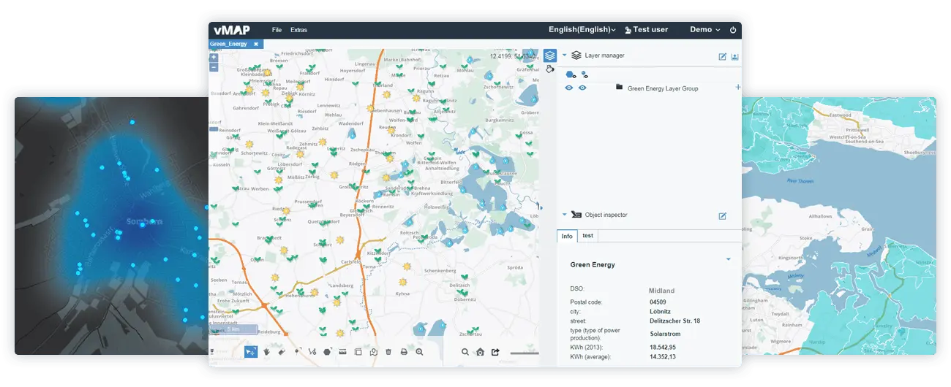
Task: Select the draw point tool
Action: click(x=297, y=352)
